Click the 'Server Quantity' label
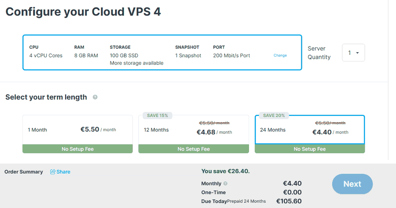 click(319, 53)
